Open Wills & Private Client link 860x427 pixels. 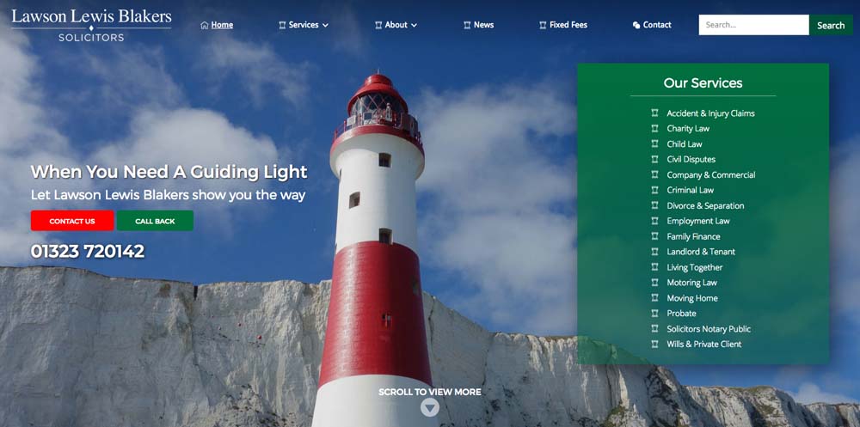click(704, 345)
